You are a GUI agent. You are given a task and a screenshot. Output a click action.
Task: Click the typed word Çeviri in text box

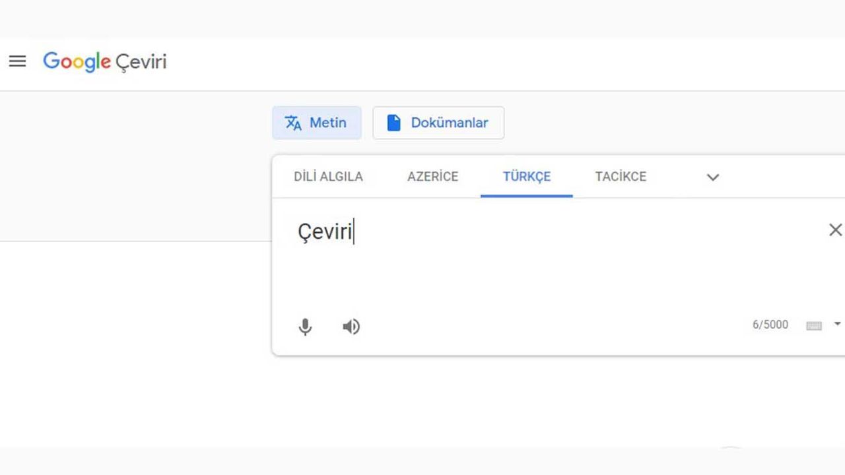tap(325, 232)
